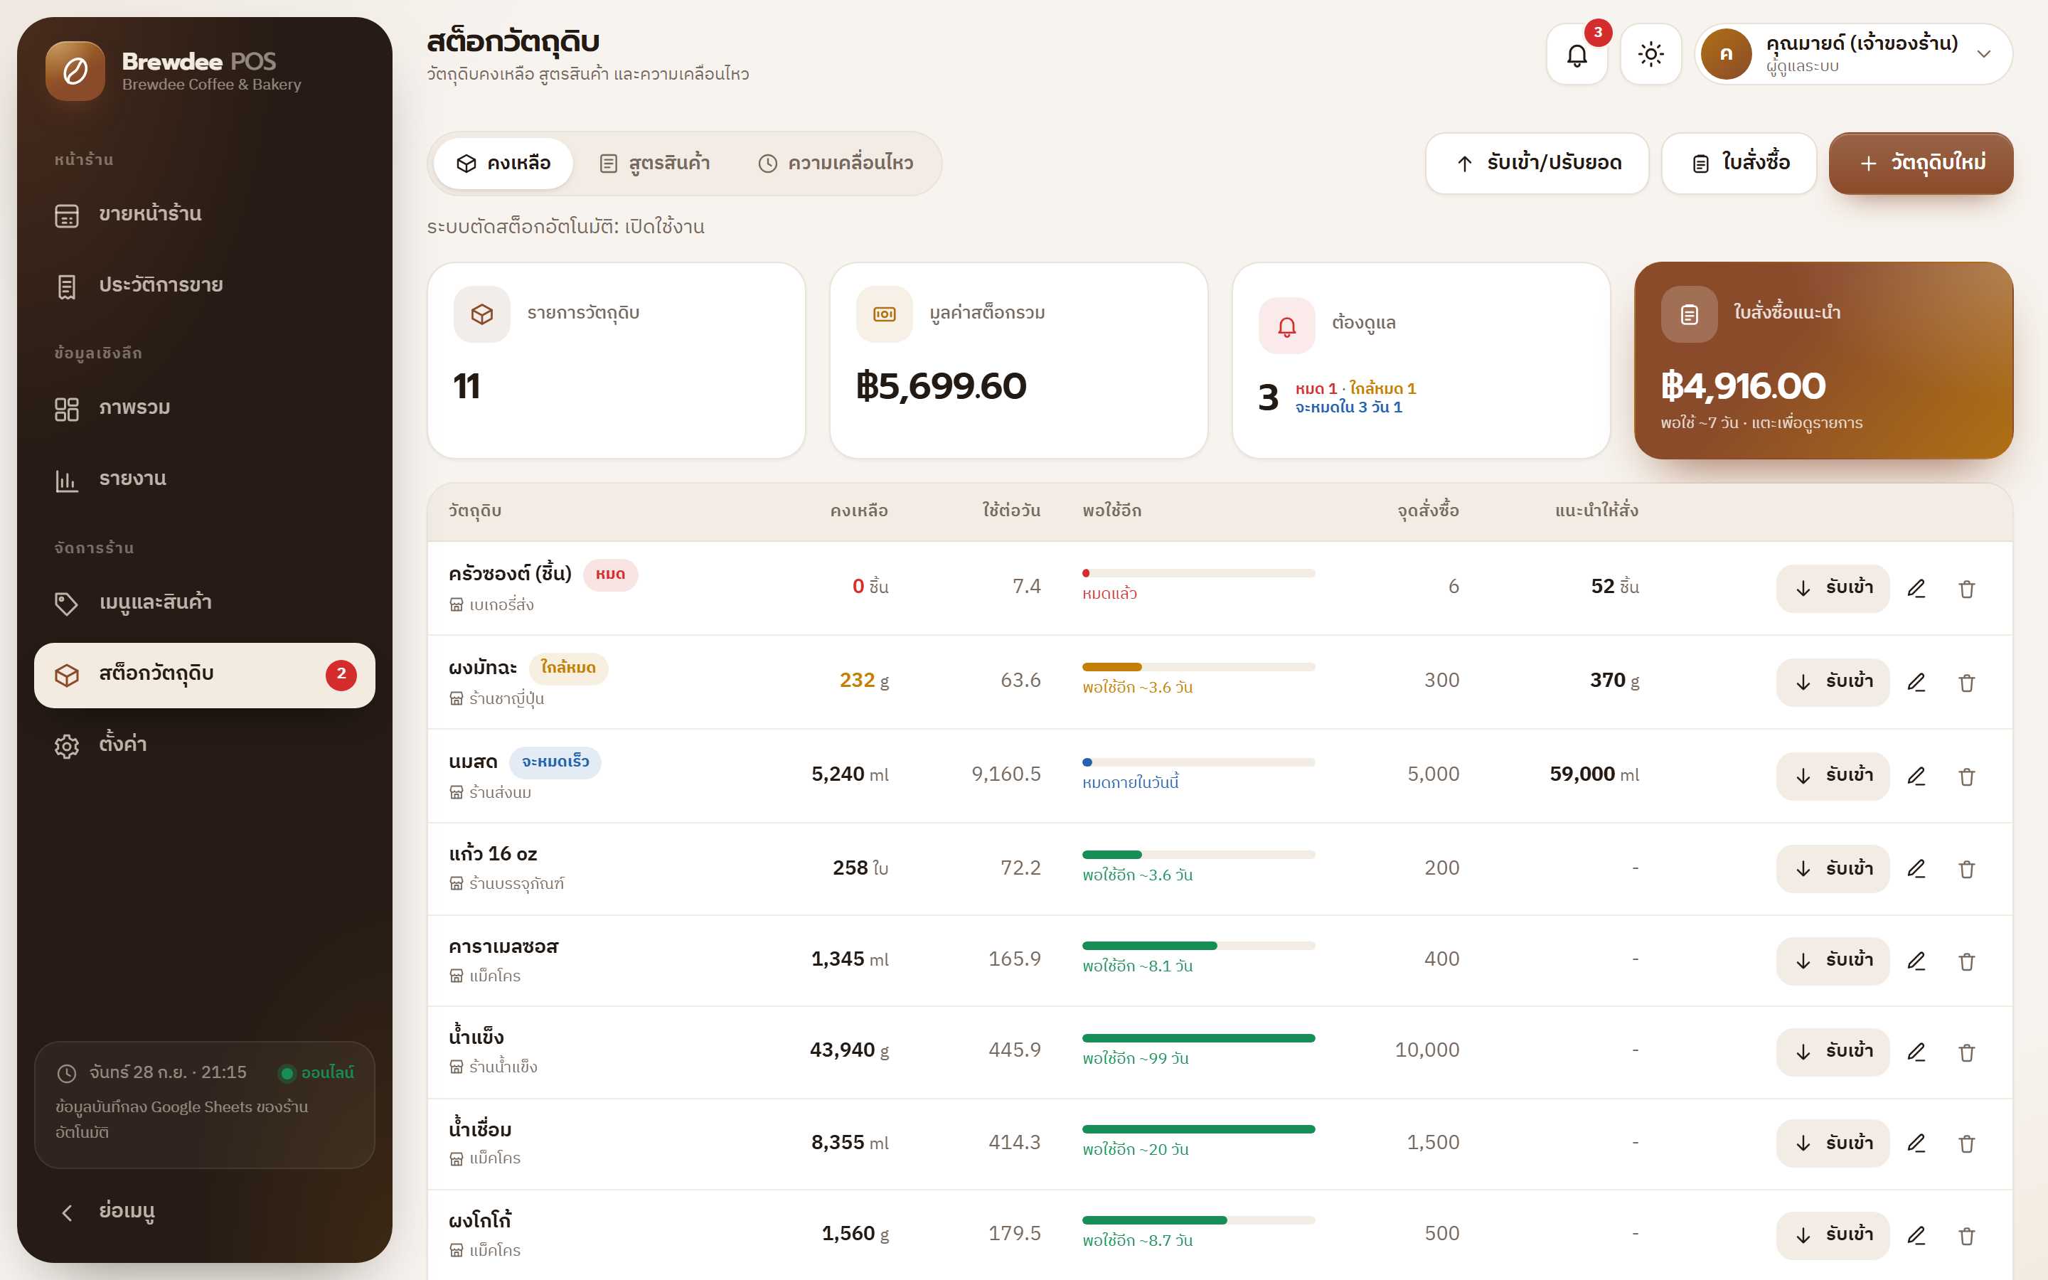Delete the ผงโกโก้ row trash icon
This screenshot has width=2048, height=1280.
(x=1967, y=1235)
